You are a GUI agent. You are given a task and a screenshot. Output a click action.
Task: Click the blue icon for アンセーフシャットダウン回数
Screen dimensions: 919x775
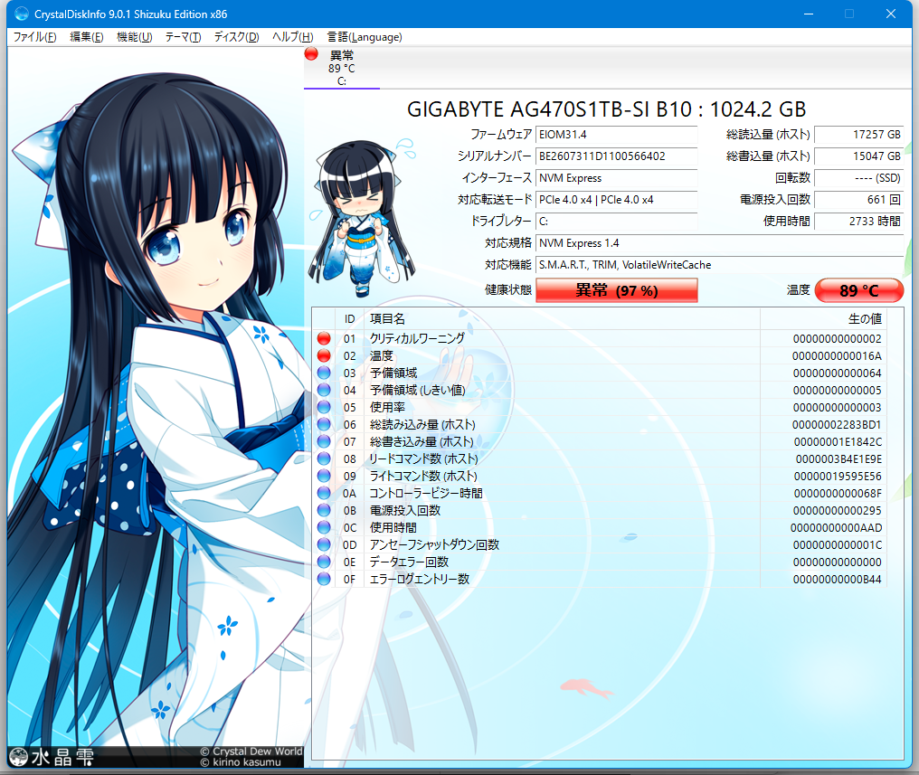coord(324,544)
